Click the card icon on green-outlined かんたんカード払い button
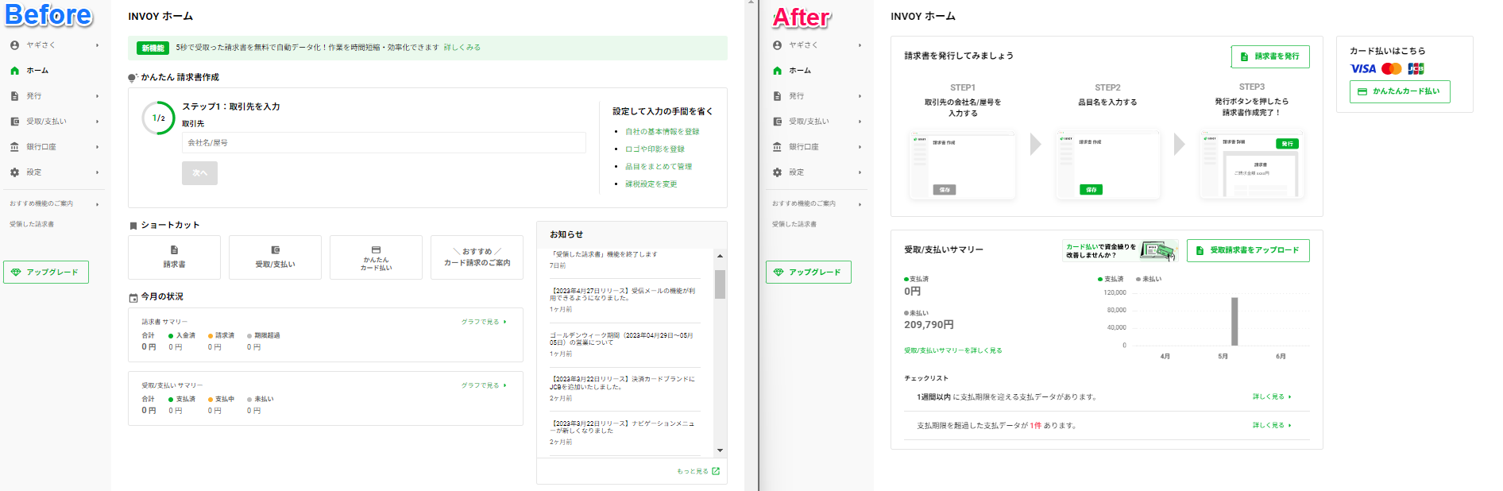1503x491 pixels. pyautogui.click(x=1362, y=91)
